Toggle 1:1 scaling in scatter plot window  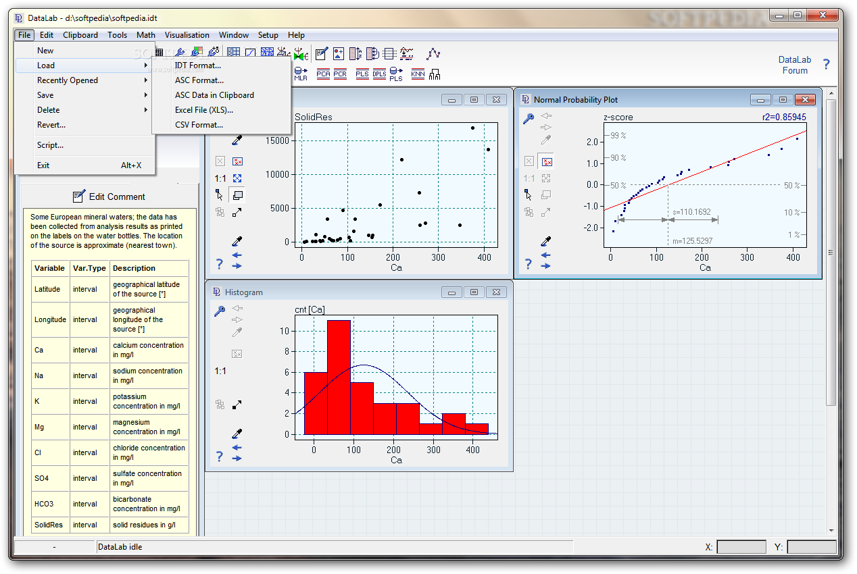coord(220,178)
